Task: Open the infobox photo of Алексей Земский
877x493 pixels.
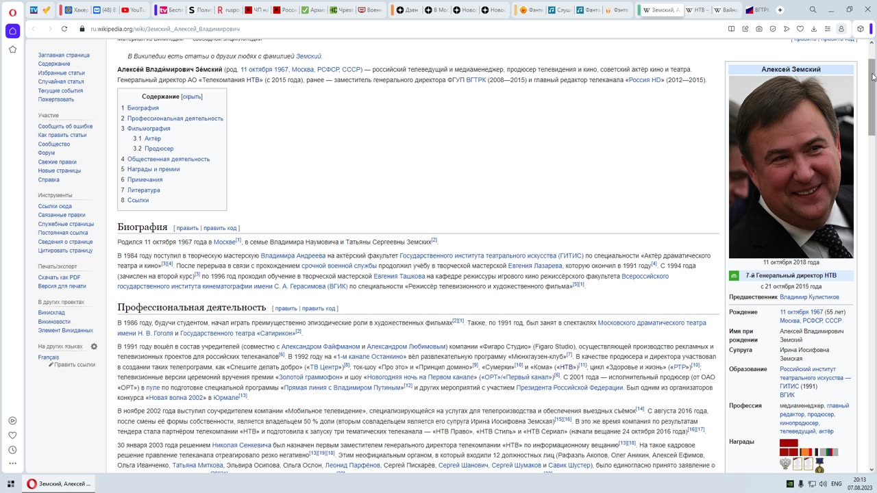Action: pyautogui.click(x=791, y=166)
